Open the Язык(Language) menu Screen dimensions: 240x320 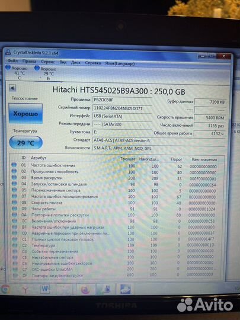pos(120,63)
